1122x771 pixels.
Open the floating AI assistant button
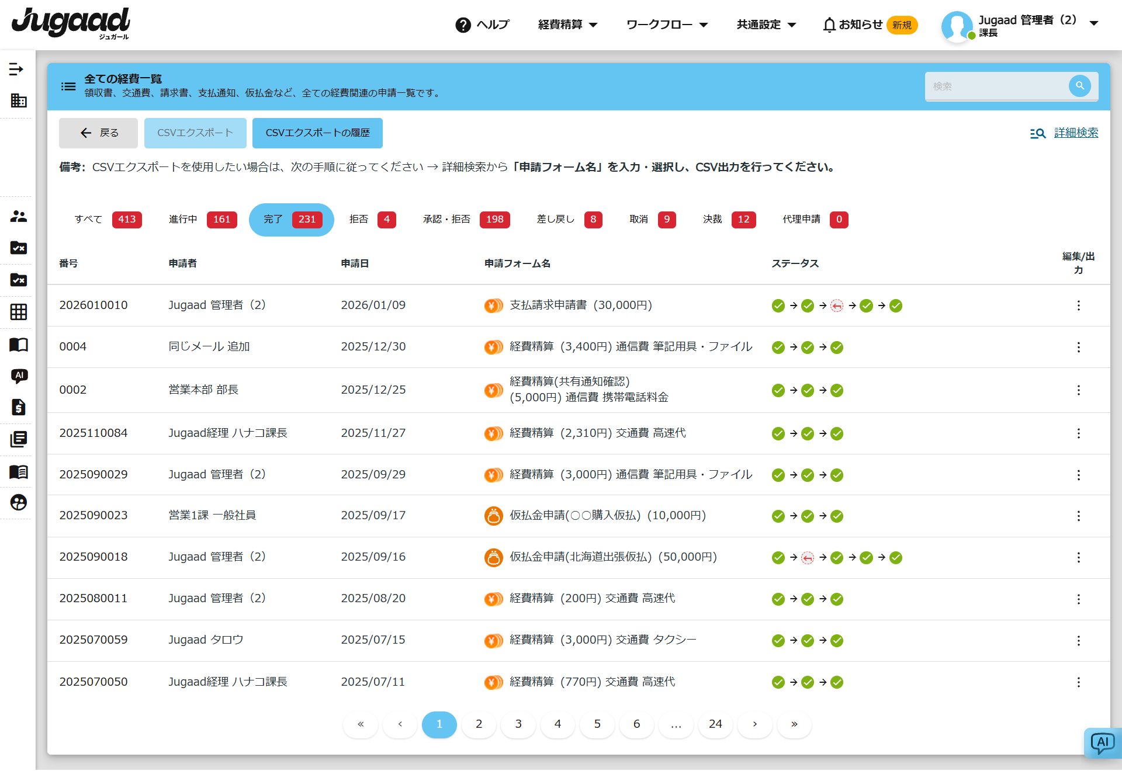[x=1102, y=743]
